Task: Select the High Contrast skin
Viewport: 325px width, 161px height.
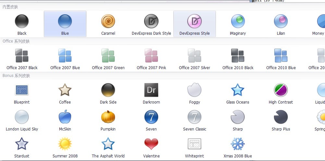Action: point(281,90)
